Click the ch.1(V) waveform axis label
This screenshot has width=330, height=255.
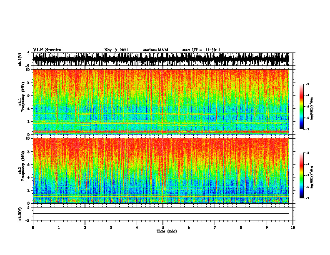(x=20, y=59)
